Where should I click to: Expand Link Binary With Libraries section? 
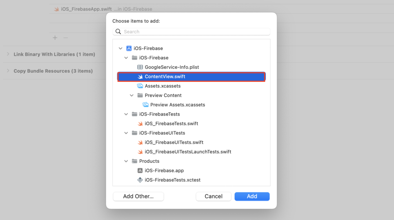click(x=8, y=54)
